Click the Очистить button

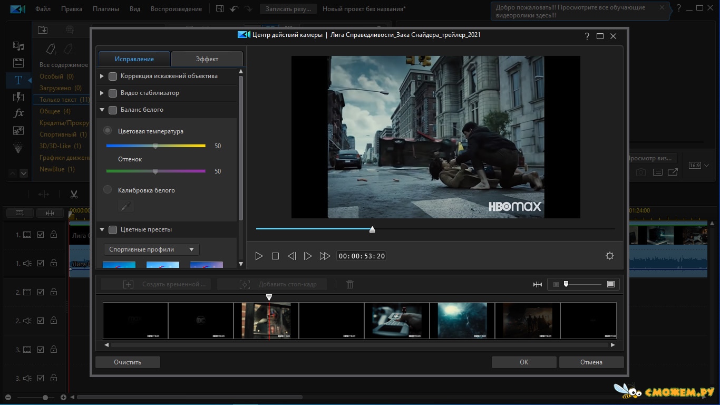(128, 362)
